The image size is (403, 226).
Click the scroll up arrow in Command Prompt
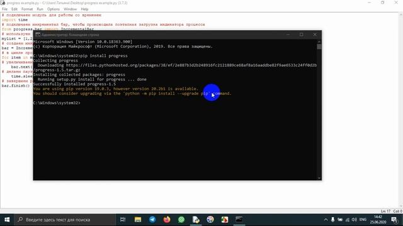point(319,42)
